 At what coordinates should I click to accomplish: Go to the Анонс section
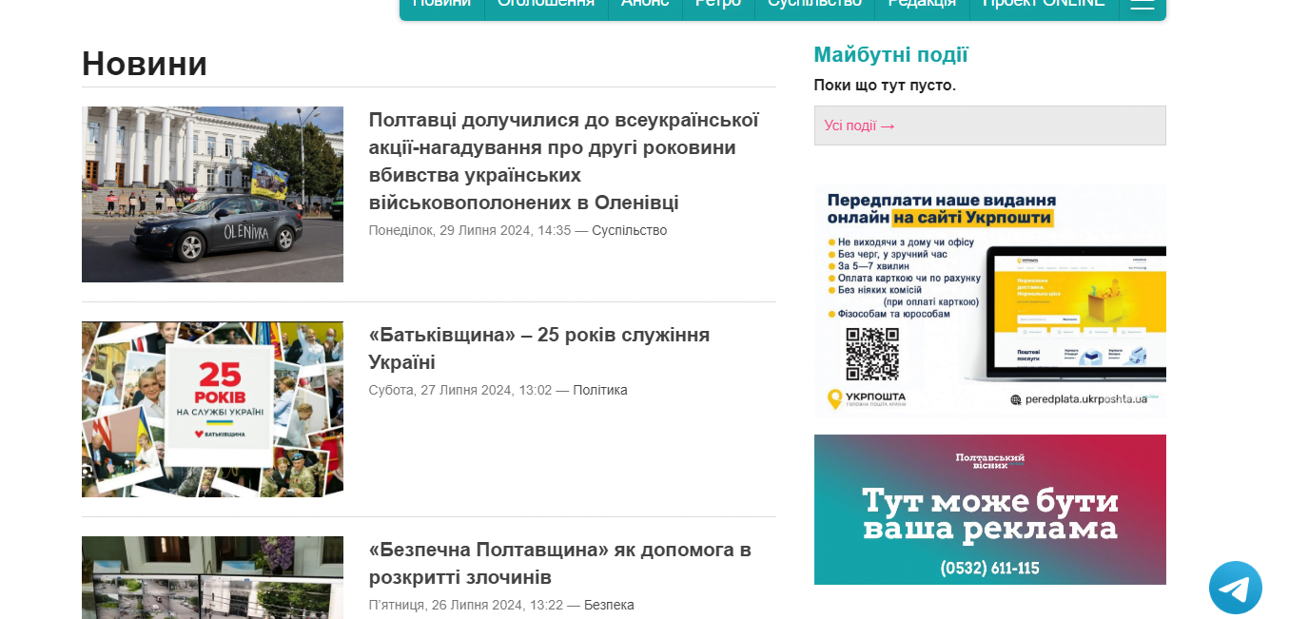pyautogui.click(x=645, y=5)
